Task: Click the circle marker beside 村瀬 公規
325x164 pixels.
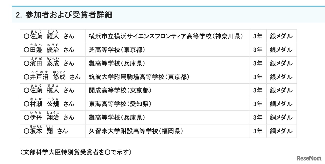Action: click(x=26, y=104)
